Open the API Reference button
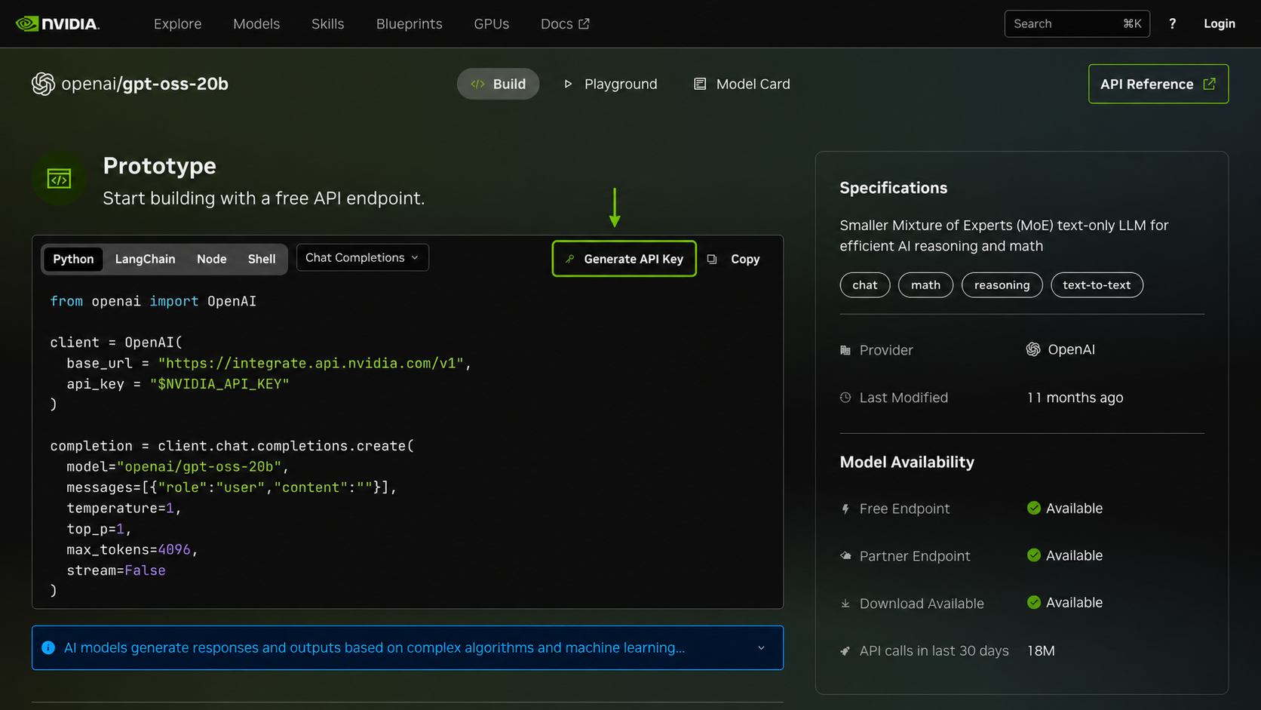The image size is (1261, 710). [x=1158, y=84]
